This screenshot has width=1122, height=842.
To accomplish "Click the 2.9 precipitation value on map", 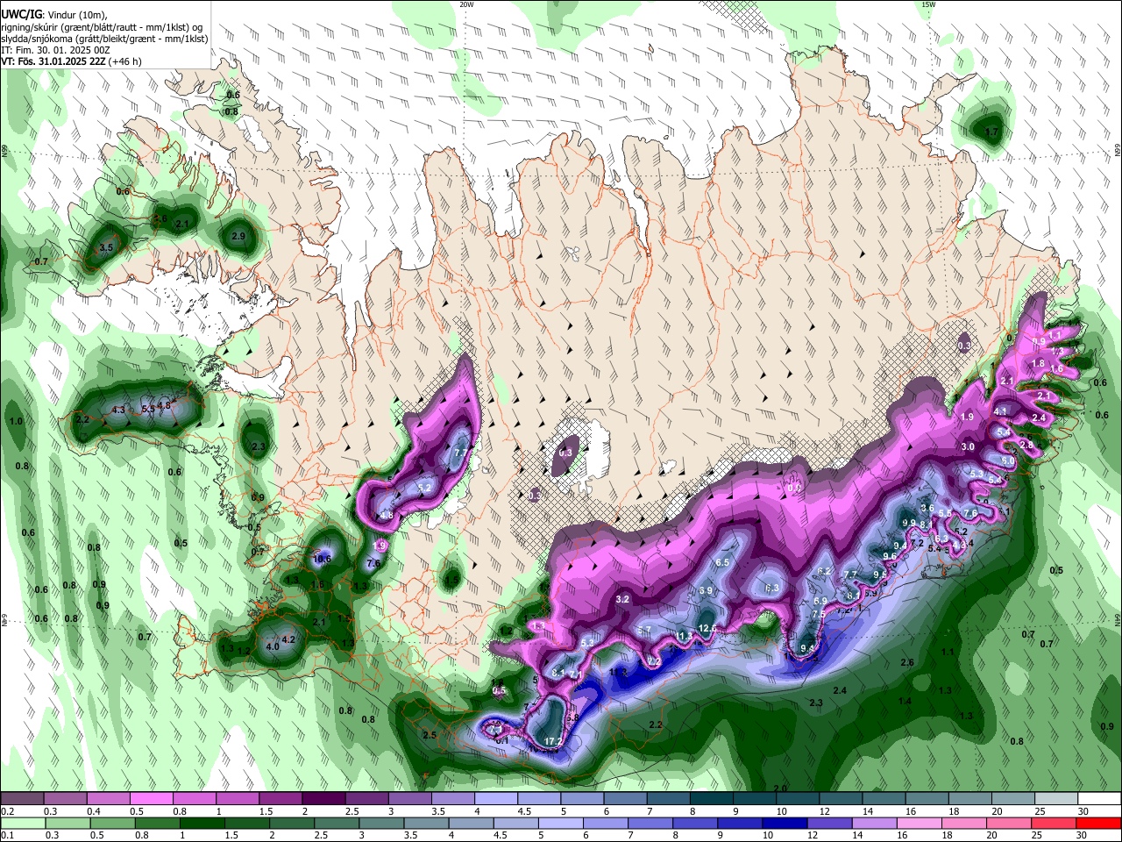I will 238,237.
